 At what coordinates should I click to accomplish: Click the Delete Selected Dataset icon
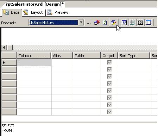[97, 22]
